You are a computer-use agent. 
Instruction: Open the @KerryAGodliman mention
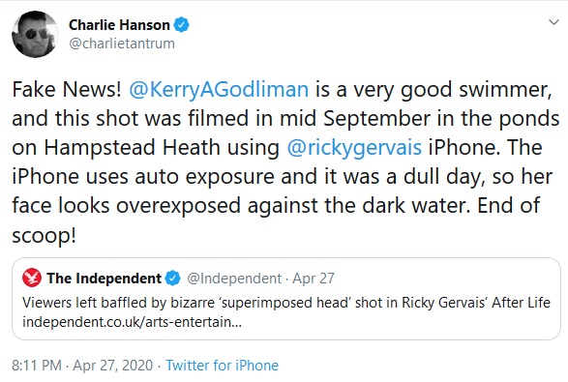coord(219,89)
